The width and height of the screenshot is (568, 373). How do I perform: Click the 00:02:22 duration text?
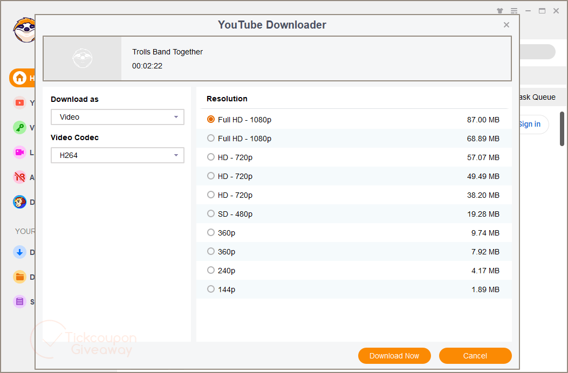[147, 66]
